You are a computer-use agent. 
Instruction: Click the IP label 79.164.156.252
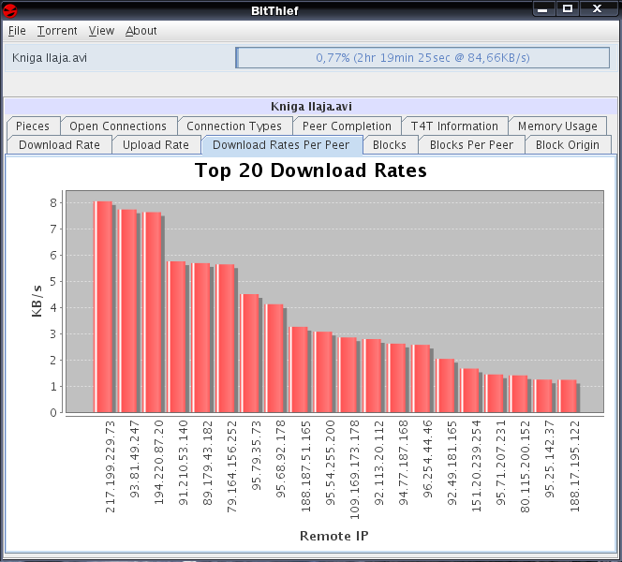(x=232, y=466)
